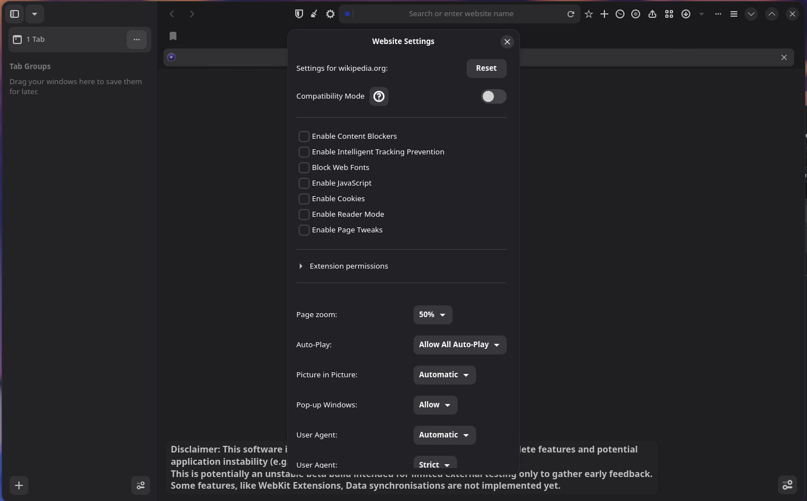The width and height of the screenshot is (807, 501).
Task: Open the Picture in Picture dropdown
Action: [x=444, y=375]
